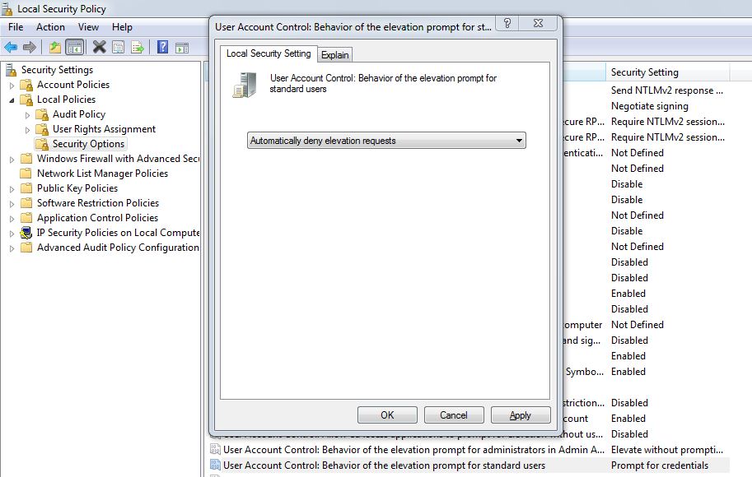The image size is (752, 477).
Task: Open the View menu
Action: pos(88,27)
